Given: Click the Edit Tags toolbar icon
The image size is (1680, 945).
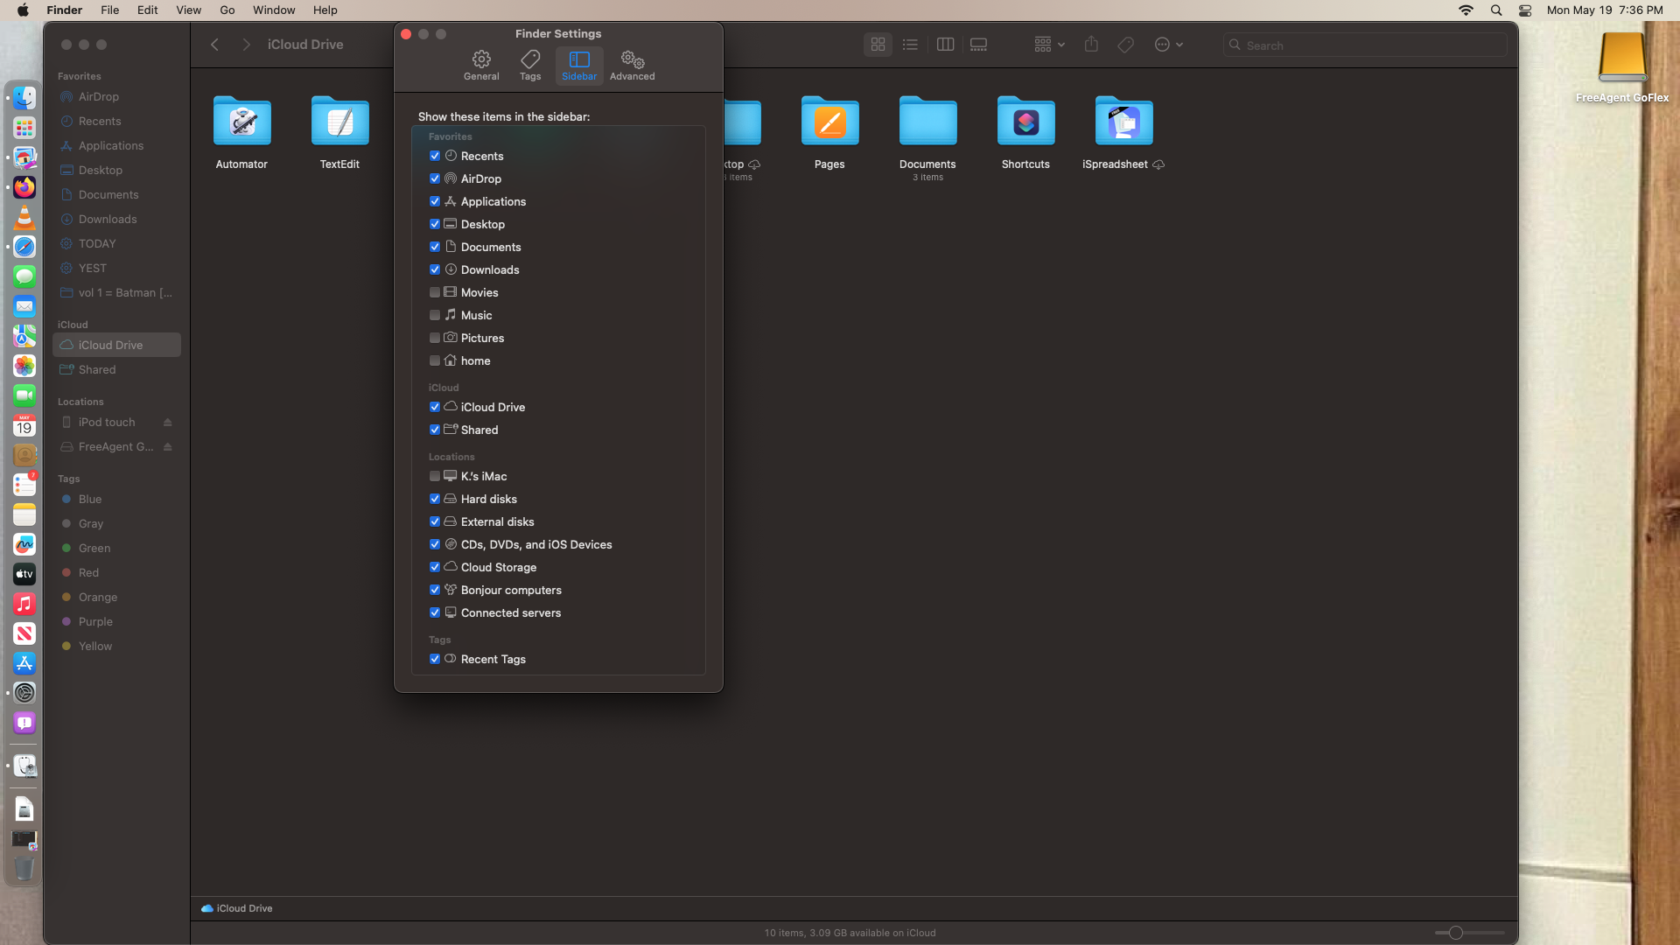Looking at the screenshot, I should point(1126,45).
